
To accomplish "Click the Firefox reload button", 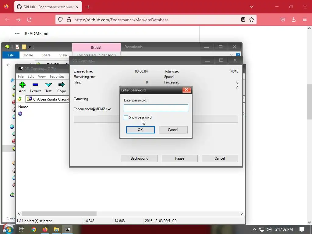I will (x=29, y=20).
